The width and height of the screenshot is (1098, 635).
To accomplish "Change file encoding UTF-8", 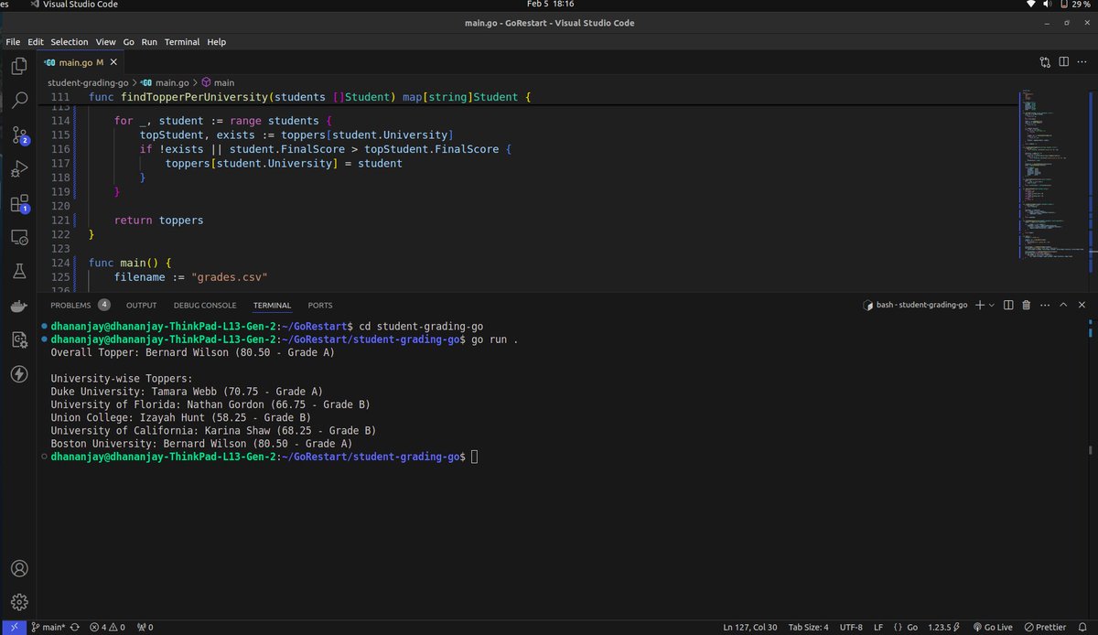I will [852, 628].
